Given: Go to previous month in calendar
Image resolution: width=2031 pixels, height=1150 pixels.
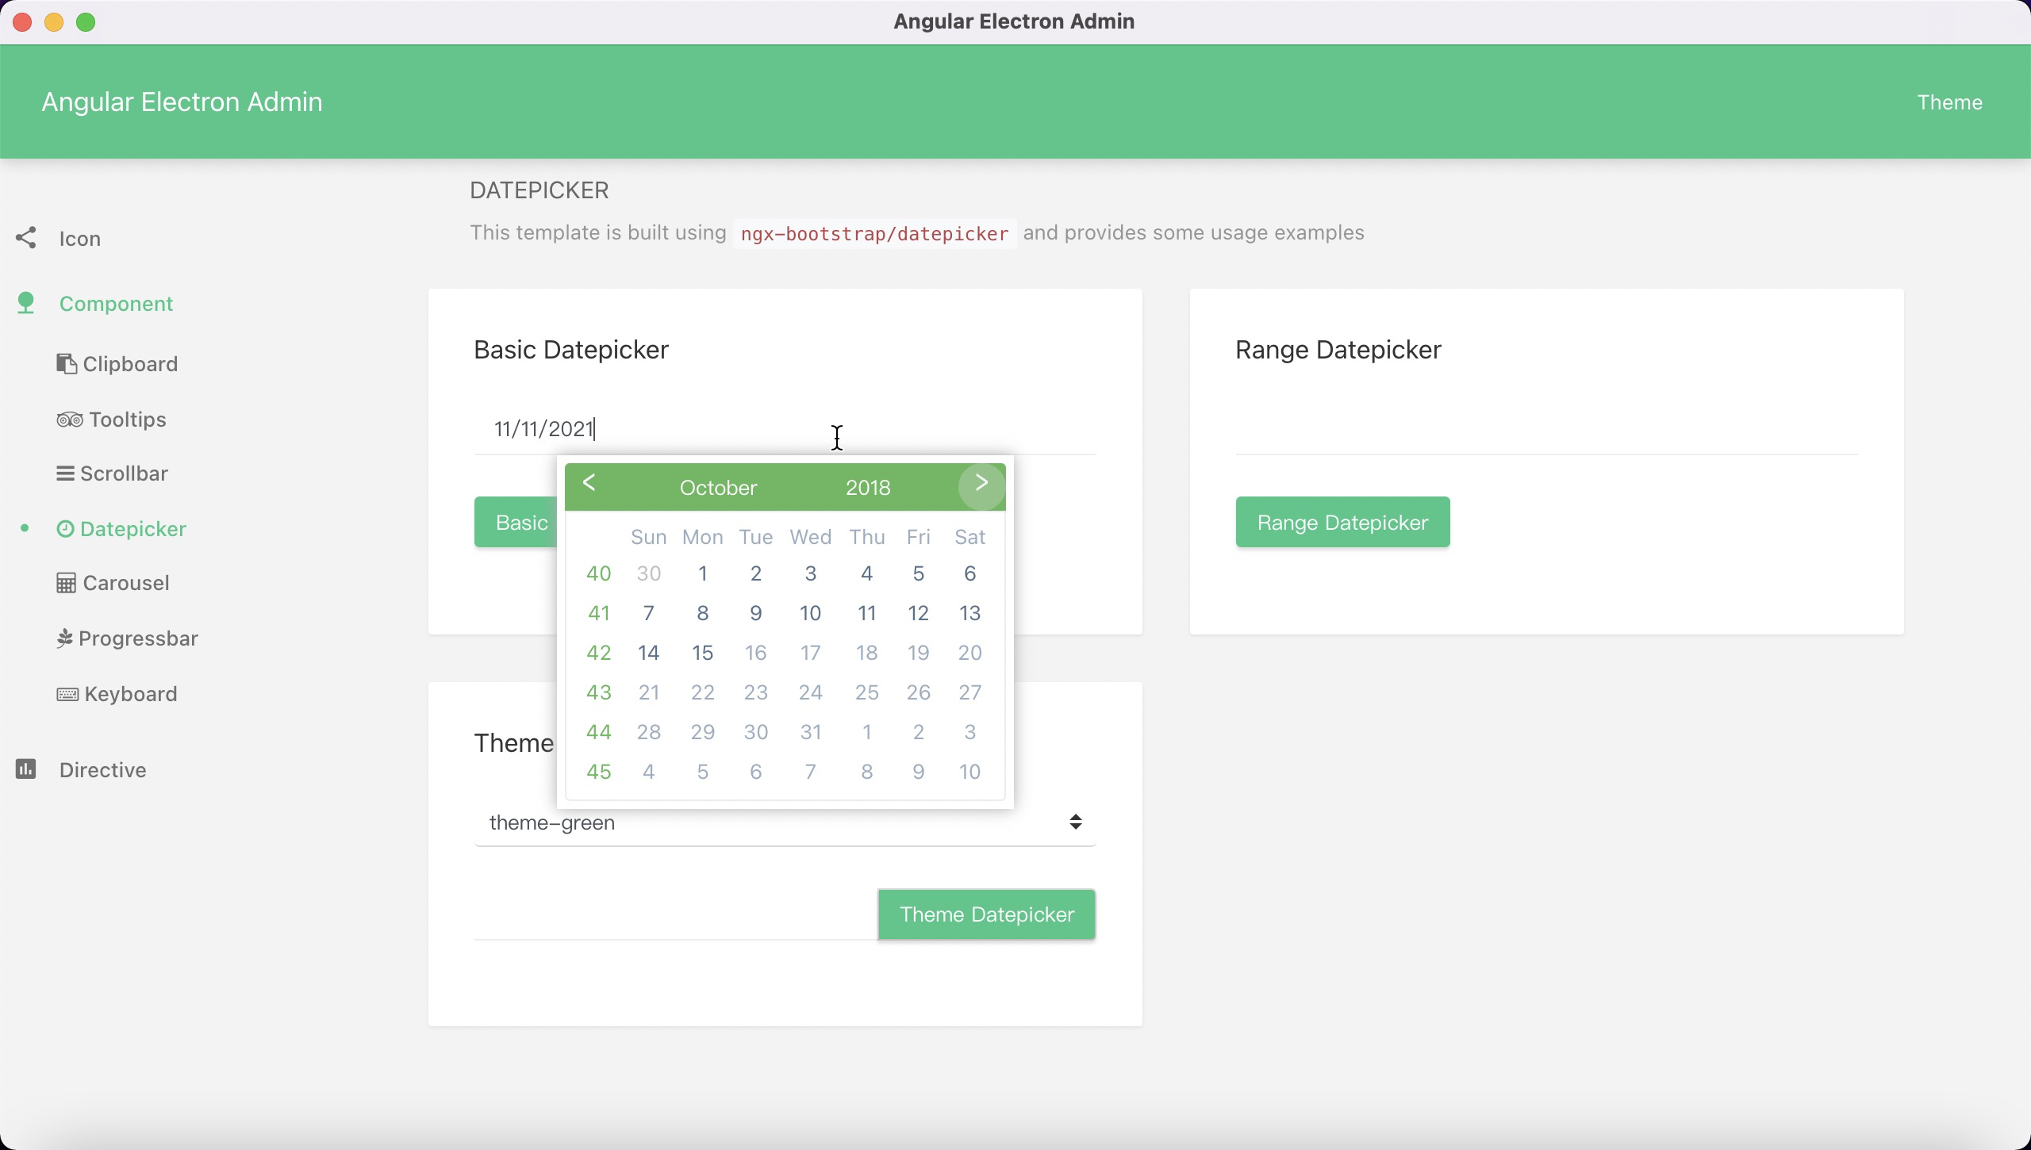Looking at the screenshot, I should (589, 482).
